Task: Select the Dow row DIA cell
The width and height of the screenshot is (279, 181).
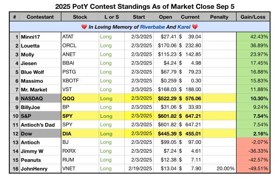Action: pyautogui.click(x=80, y=134)
